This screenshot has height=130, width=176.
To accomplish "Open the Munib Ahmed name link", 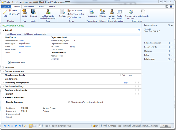I will point(25,47).
